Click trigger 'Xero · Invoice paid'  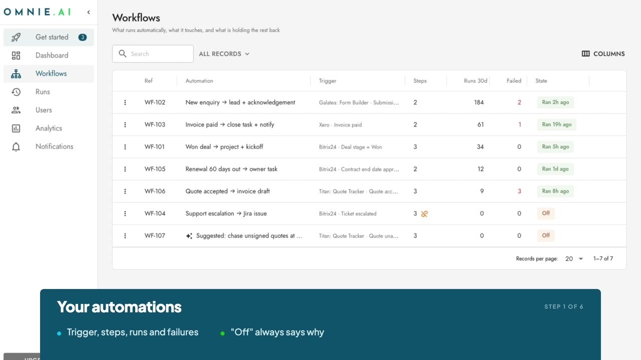coord(340,125)
